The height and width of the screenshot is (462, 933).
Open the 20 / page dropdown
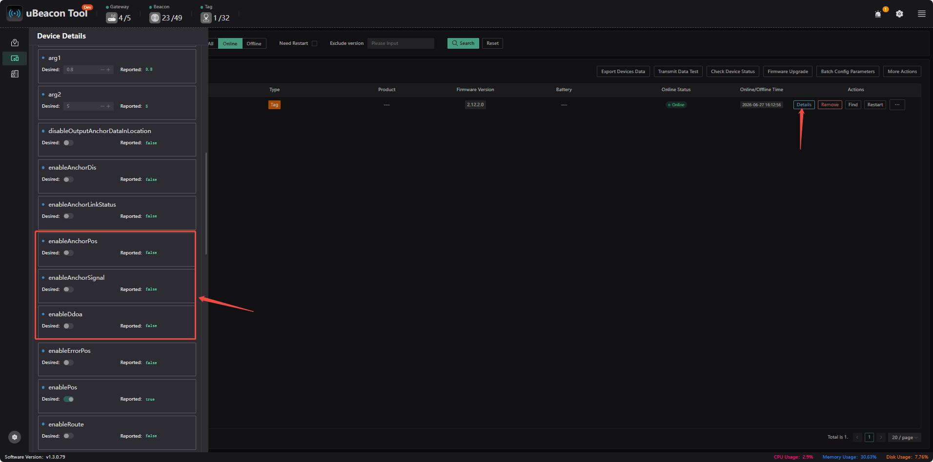point(905,437)
